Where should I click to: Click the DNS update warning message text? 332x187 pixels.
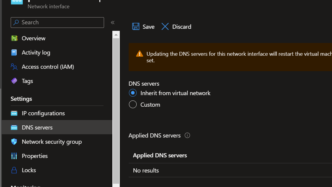click(239, 57)
